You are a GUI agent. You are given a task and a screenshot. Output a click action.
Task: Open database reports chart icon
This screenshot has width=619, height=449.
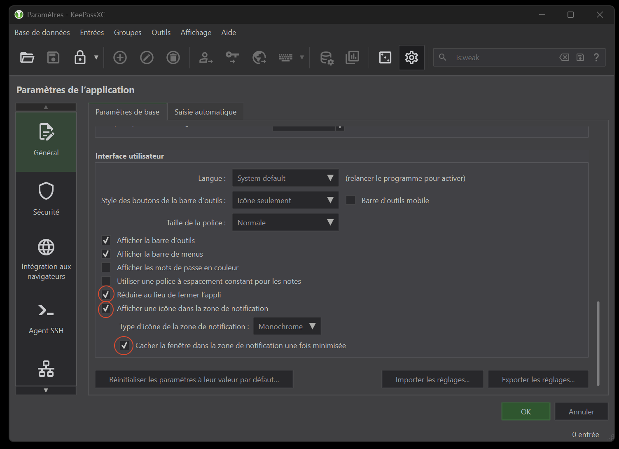pyautogui.click(x=353, y=58)
